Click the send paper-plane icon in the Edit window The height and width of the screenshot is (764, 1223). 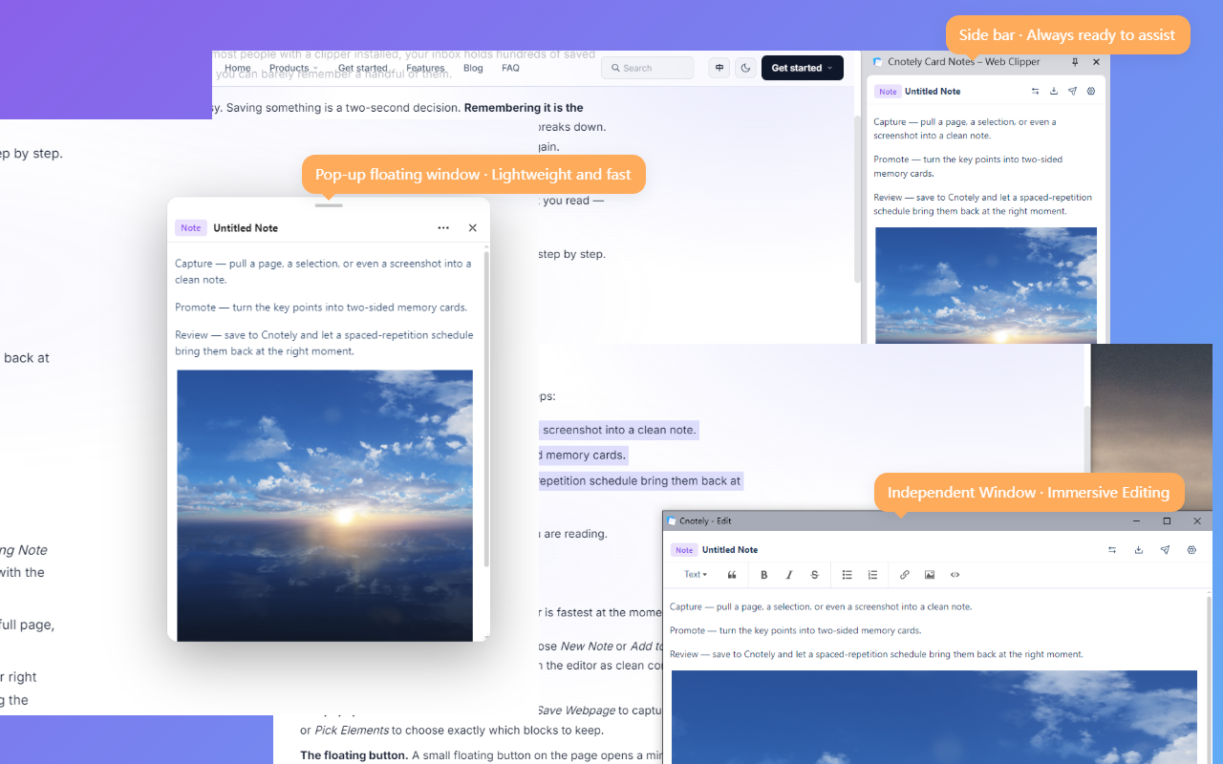click(x=1165, y=550)
